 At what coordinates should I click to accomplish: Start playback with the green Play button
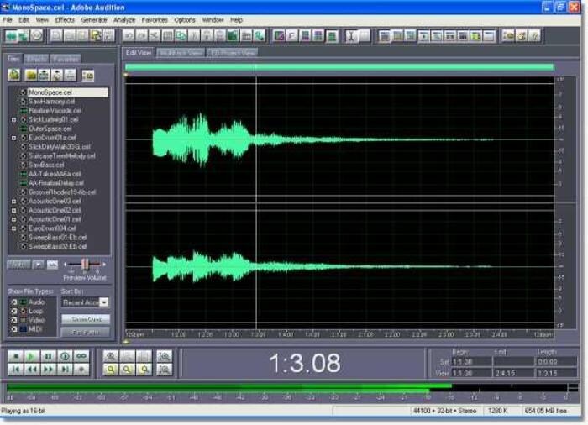[x=32, y=356]
